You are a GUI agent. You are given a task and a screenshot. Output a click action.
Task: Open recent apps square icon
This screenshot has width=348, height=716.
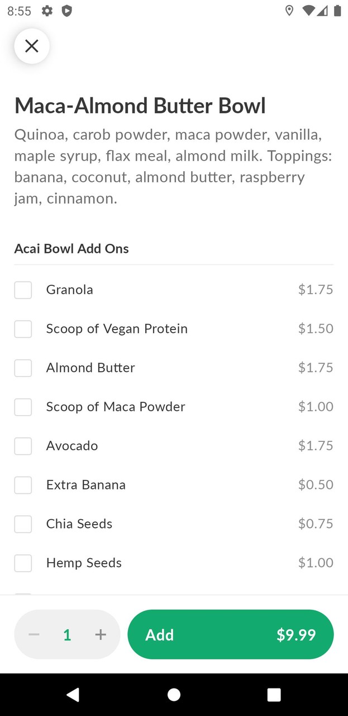[274, 694]
